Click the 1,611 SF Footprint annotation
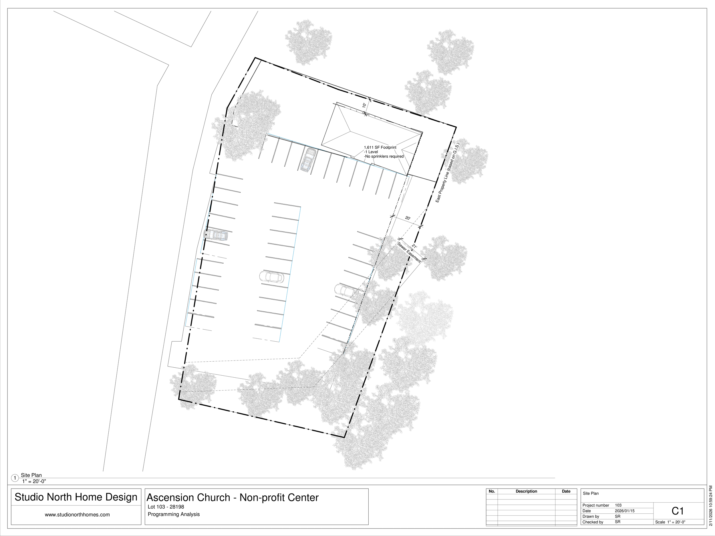 pos(380,147)
